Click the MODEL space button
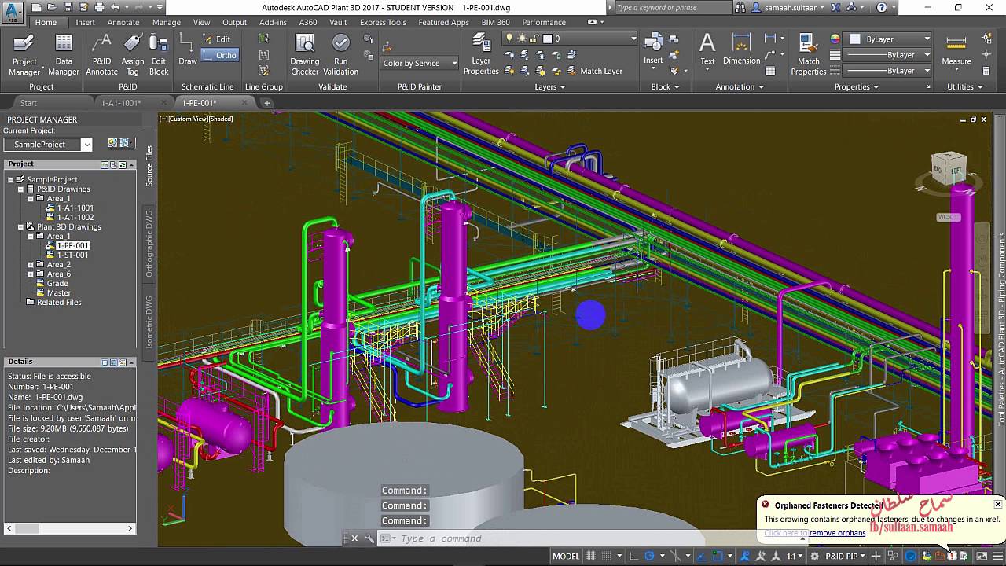 [566, 556]
